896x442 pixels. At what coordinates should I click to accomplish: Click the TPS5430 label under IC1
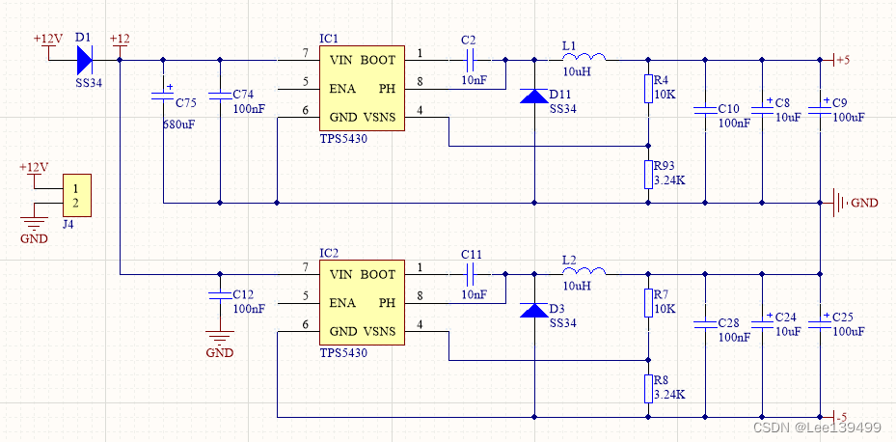click(x=343, y=139)
